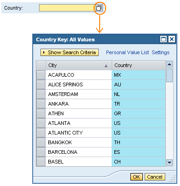Screen dimensions: 180x186
Task: Click US code in ATLANTA row
Action: tap(139, 123)
